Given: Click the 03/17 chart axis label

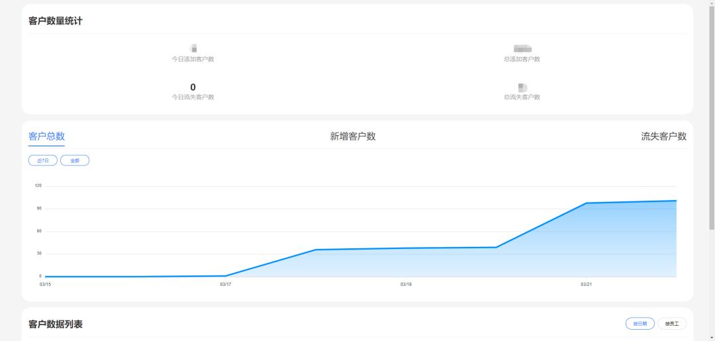Looking at the screenshot, I should point(225,285).
